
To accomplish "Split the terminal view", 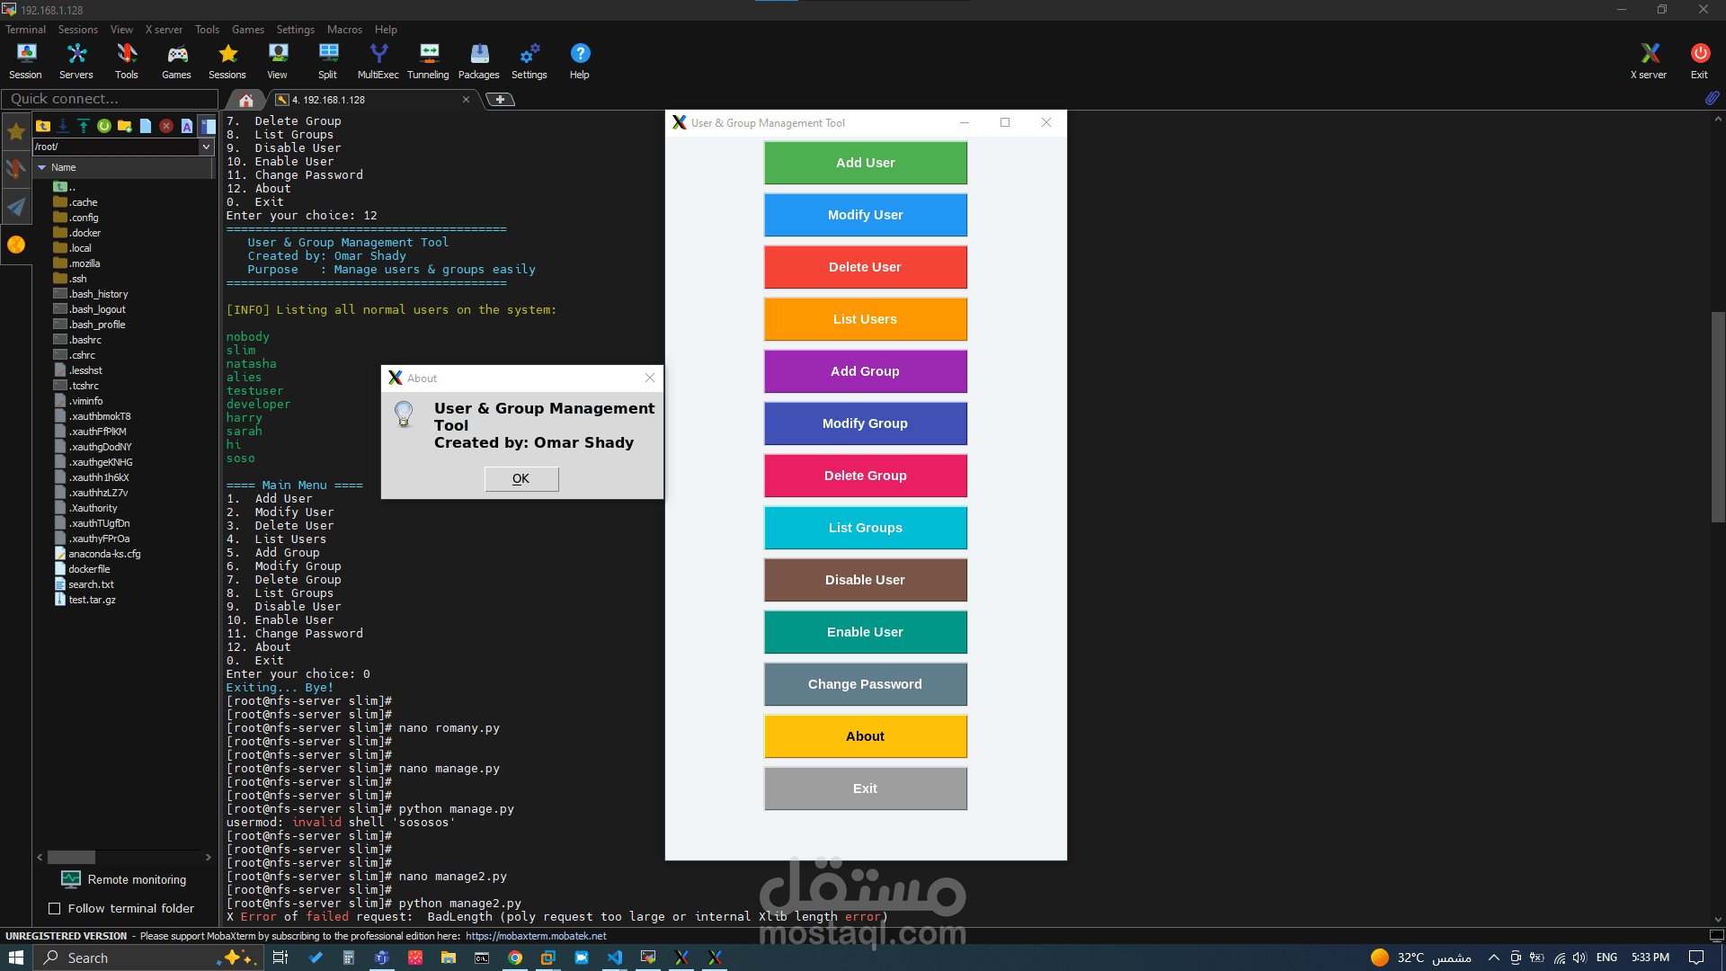I will (x=327, y=59).
